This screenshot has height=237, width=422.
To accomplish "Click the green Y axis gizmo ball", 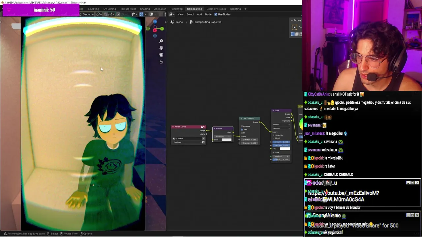I will click(162, 29).
